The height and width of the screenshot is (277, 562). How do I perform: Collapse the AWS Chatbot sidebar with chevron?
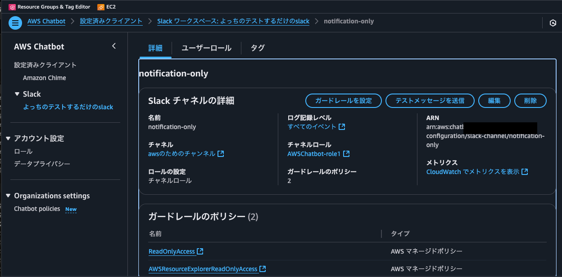click(x=114, y=46)
